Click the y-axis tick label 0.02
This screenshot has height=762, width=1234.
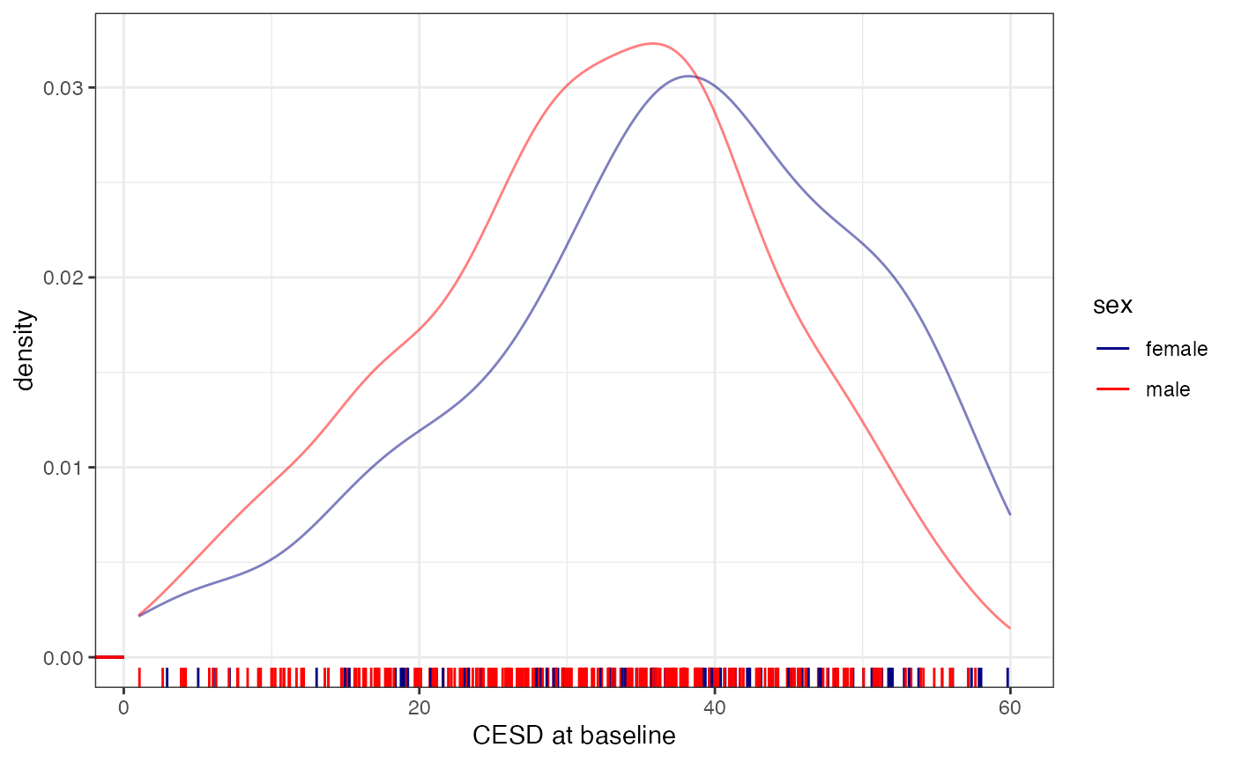(x=63, y=277)
